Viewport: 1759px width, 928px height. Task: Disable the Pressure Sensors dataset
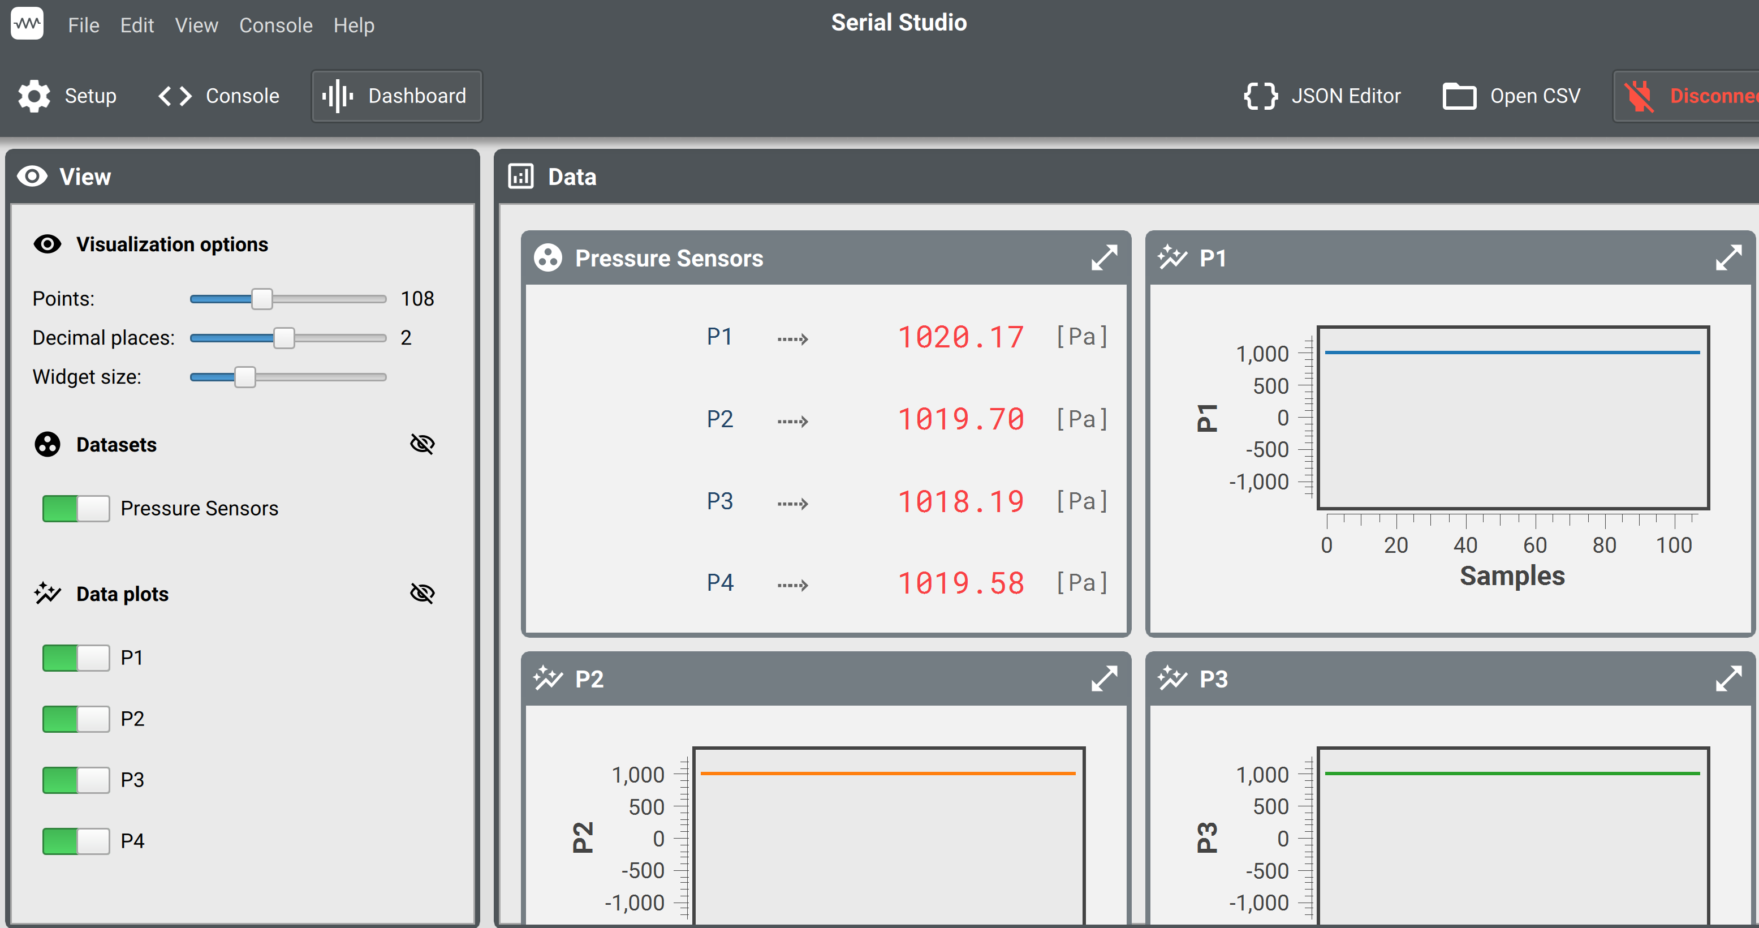point(75,508)
